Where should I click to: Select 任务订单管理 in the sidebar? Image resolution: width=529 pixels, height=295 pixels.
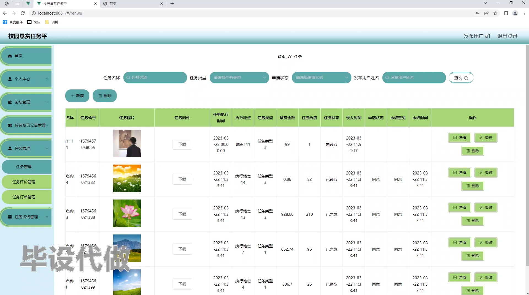(x=26, y=197)
